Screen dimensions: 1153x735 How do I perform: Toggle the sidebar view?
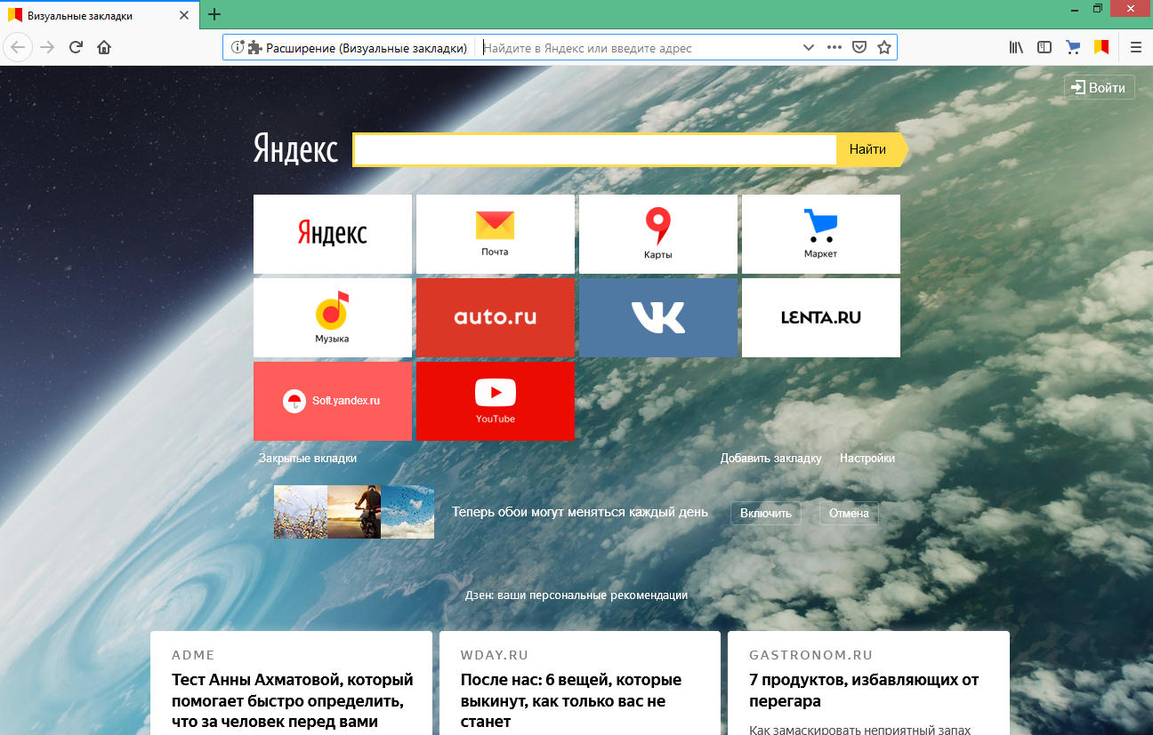click(1044, 47)
